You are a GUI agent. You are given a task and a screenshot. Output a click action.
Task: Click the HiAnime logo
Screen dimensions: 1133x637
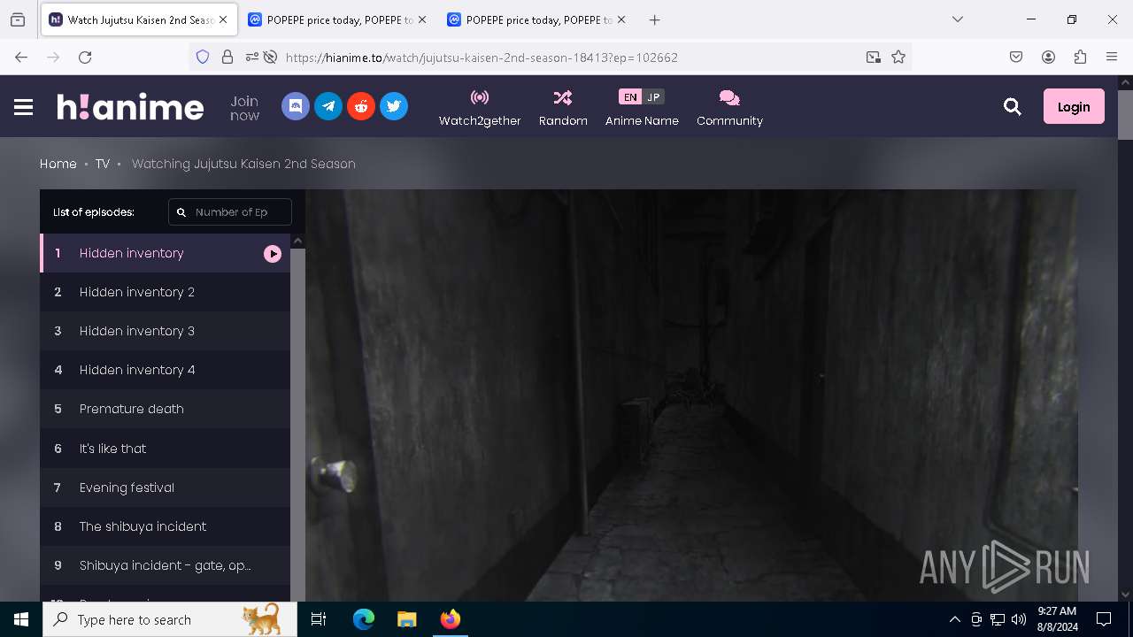[x=130, y=107]
